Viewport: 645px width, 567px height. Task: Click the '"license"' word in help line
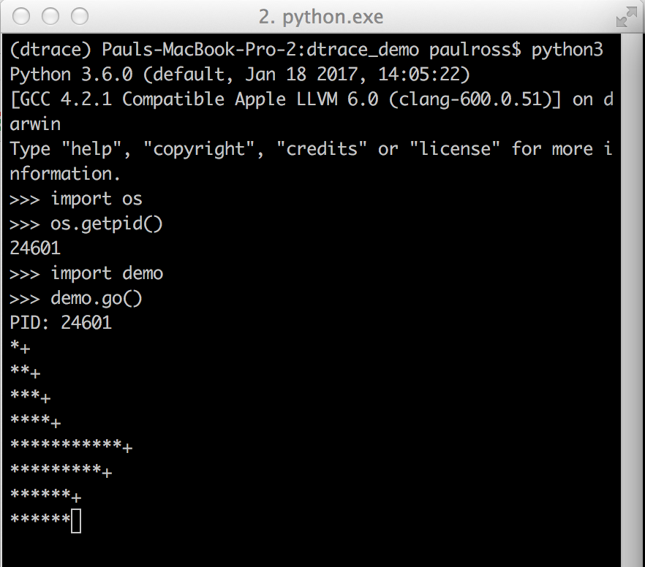click(455, 149)
